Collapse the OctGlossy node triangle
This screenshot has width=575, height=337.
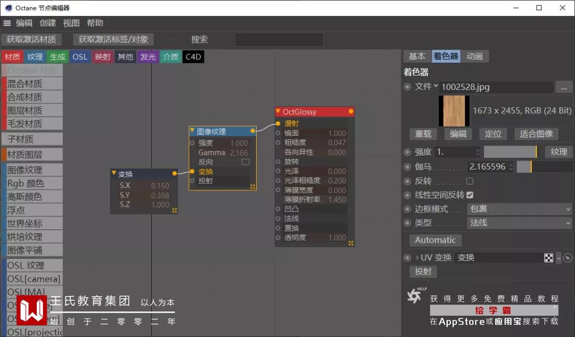pyautogui.click(x=278, y=111)
